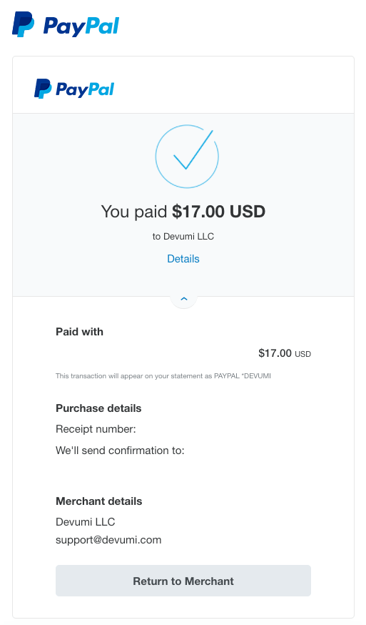Click the 'Purchase details' heading
The width and height of the screenshot is (366, 625).
98,408
